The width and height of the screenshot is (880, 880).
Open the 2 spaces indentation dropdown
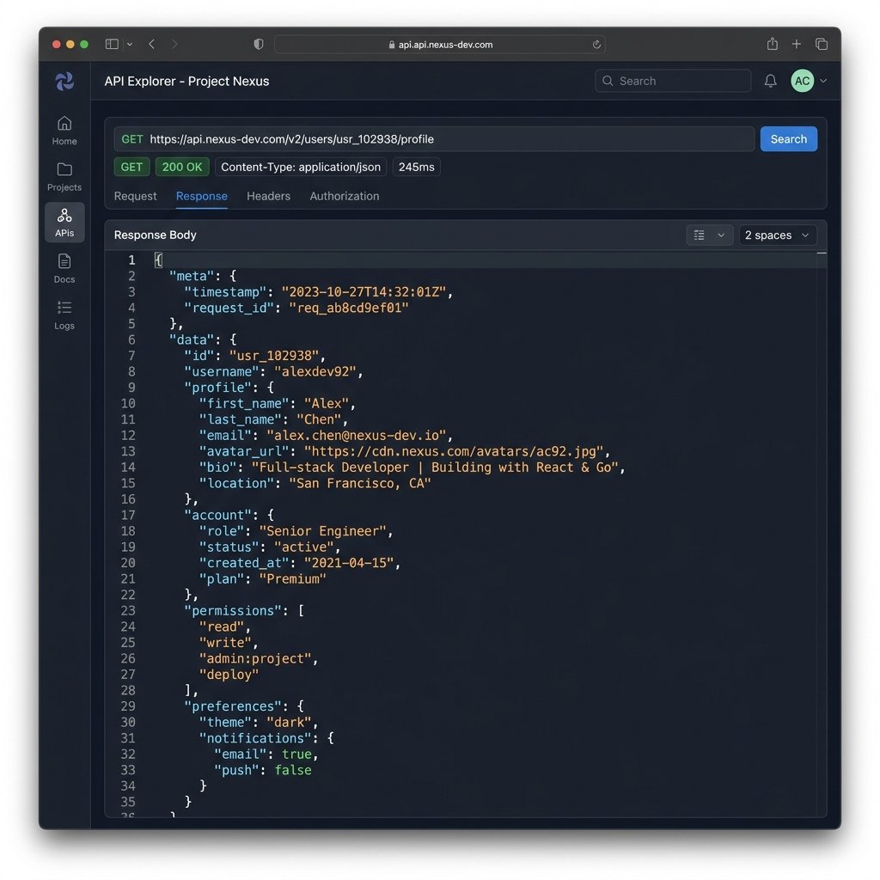(x=777, y=235)
